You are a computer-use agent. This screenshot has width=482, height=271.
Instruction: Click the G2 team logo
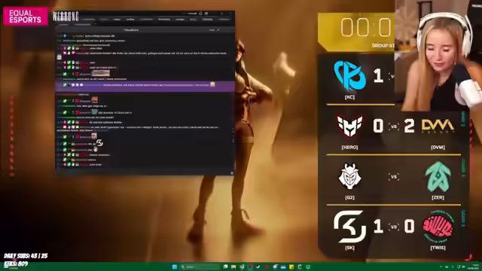(x=349, y=176)
